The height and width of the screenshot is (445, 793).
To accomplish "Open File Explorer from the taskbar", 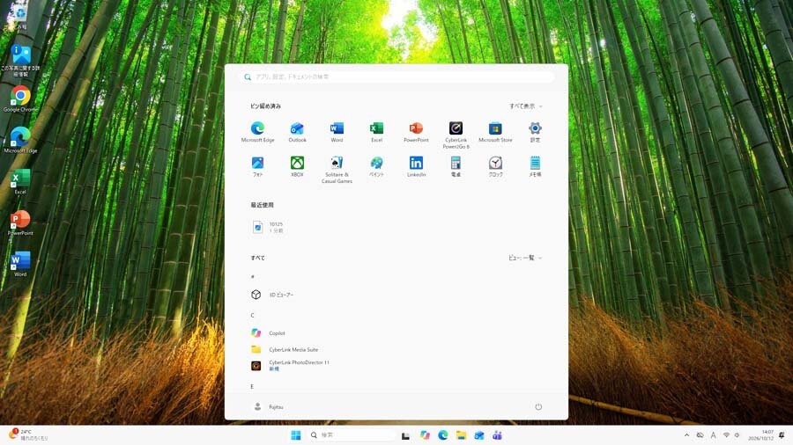I will click(x=461, y=435).
